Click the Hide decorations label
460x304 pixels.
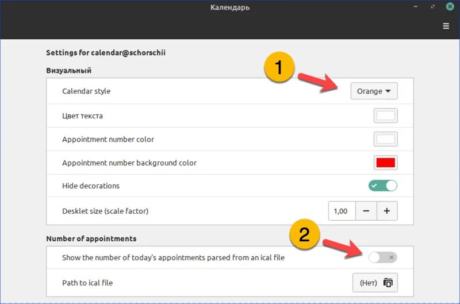(x=91, y=186)
